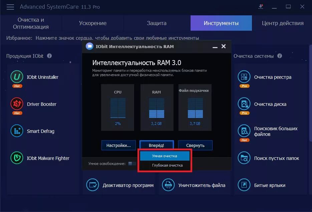
Task: Switch to the Защита tab
Action: click(x=157, y=23)
